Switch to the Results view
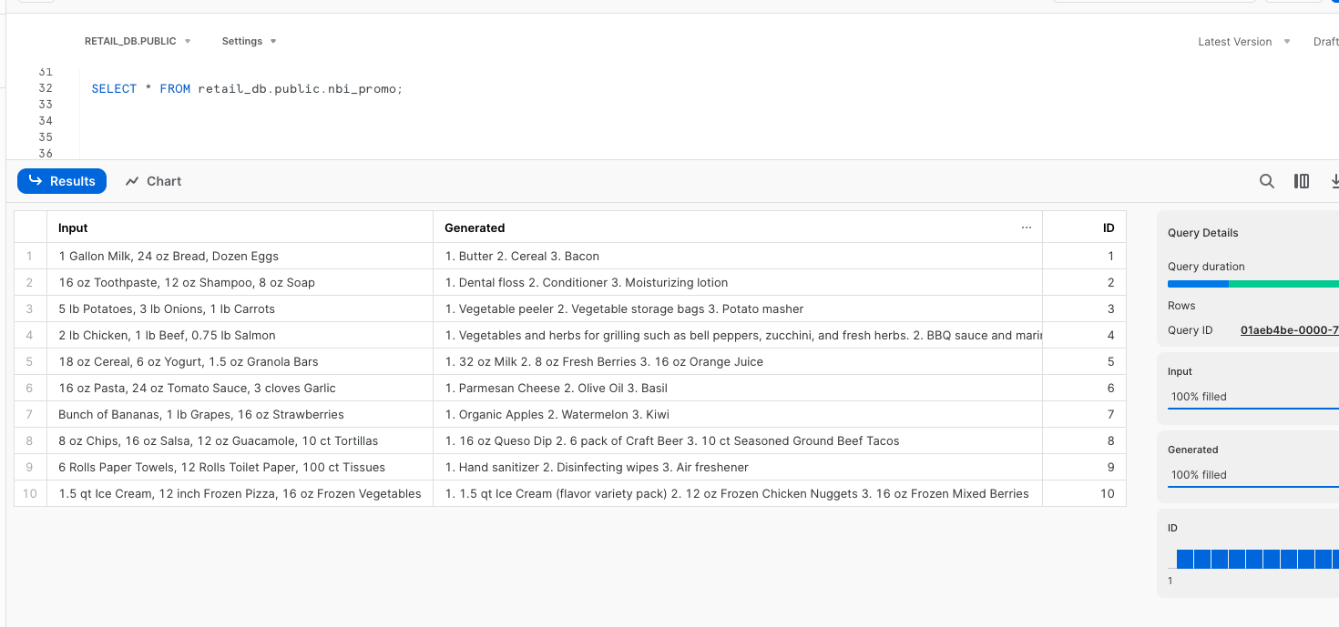Image resolution: width=1339 pixels, height=627 pixels. 62,181
